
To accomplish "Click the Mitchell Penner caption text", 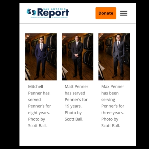I will tap(40, 106).
